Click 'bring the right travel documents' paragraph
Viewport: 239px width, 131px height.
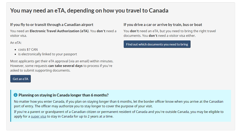point(184,31)
